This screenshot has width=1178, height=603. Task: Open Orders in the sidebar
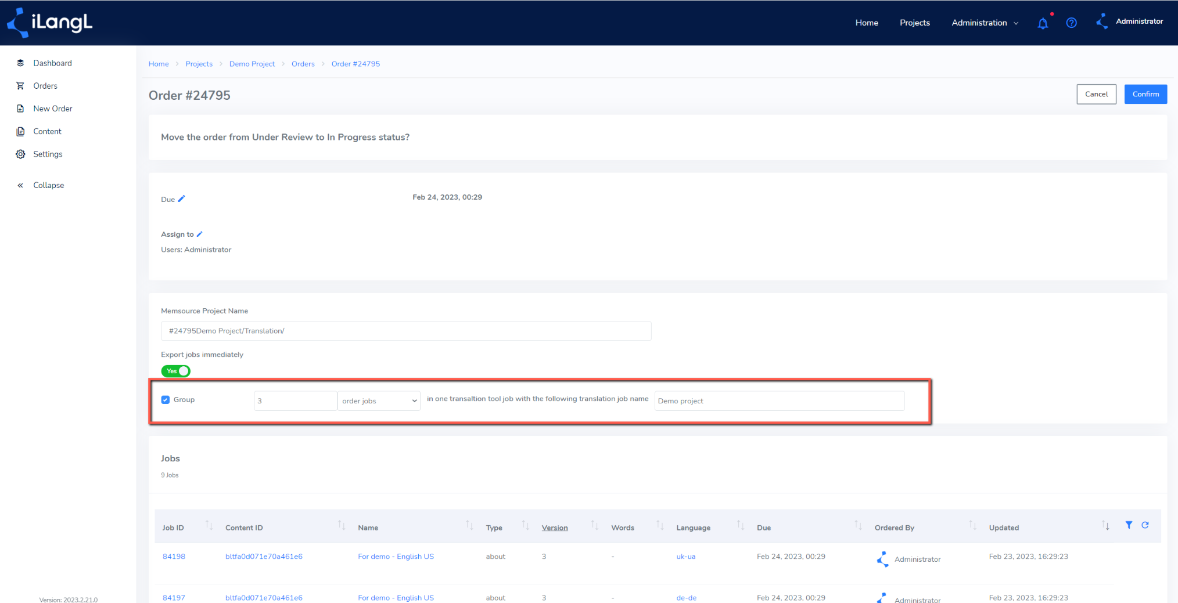coord(45,85)
